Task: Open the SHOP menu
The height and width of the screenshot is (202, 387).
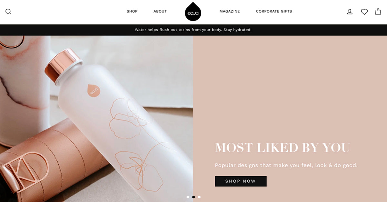Action: [x=132, y=11]
